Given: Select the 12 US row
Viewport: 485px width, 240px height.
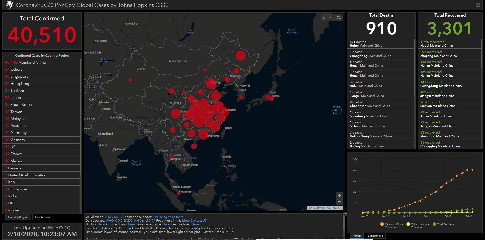Looking at the screenshot, I should point(42,147).
